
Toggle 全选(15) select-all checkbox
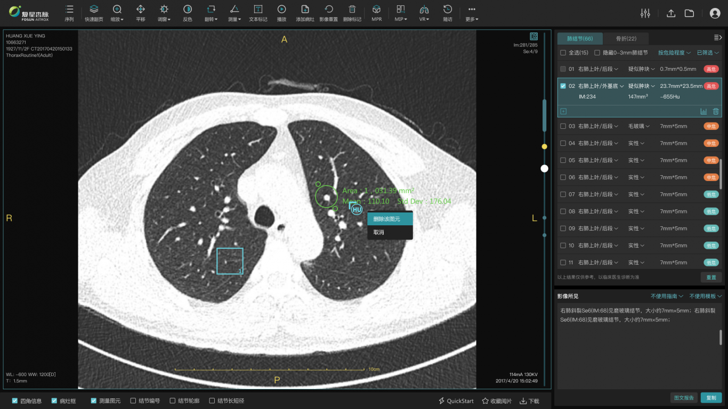(x=563, y=53)
